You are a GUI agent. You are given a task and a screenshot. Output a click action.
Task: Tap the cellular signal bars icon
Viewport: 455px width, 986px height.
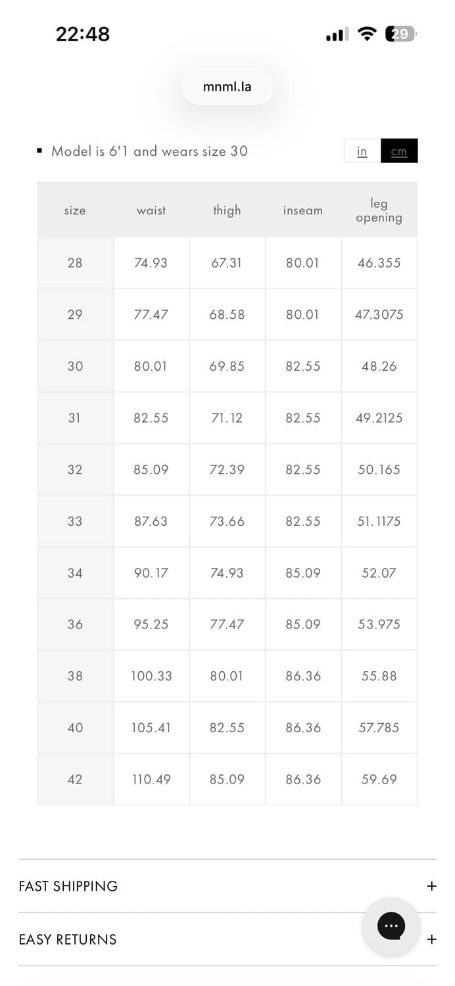click(337, 35)
